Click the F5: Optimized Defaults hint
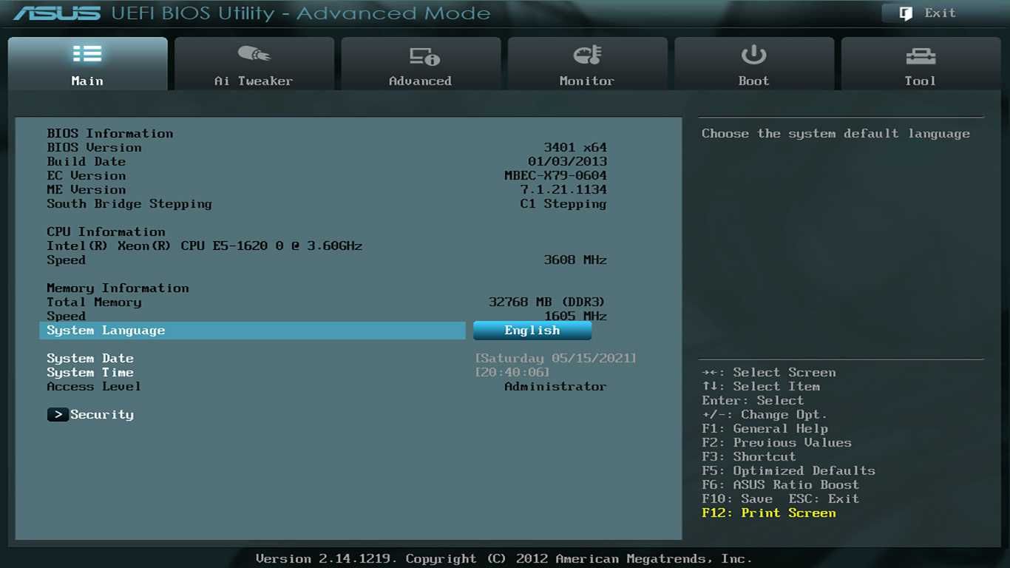 (788, 471)
